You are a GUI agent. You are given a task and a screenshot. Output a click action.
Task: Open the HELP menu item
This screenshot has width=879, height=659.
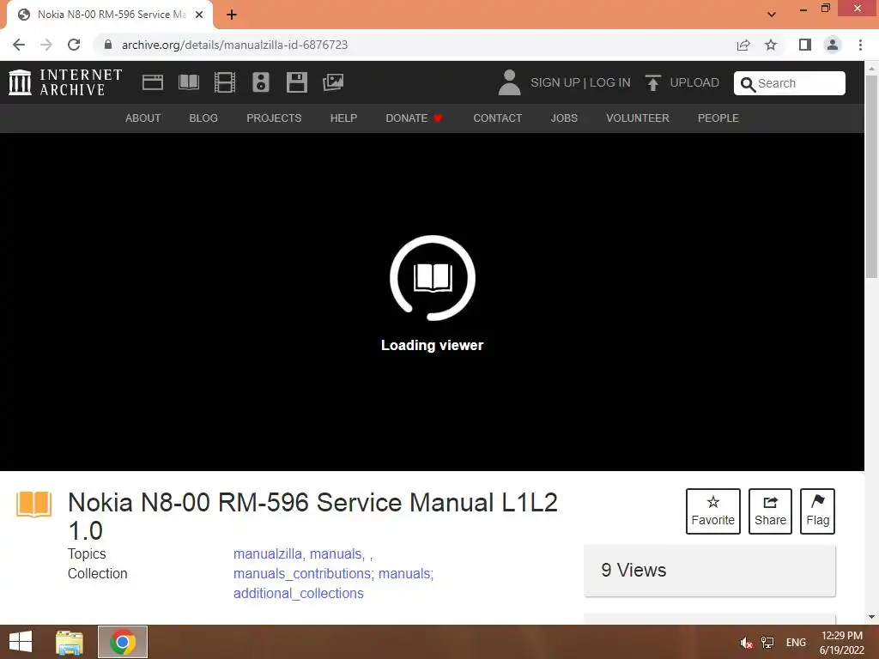coord(343,118)
